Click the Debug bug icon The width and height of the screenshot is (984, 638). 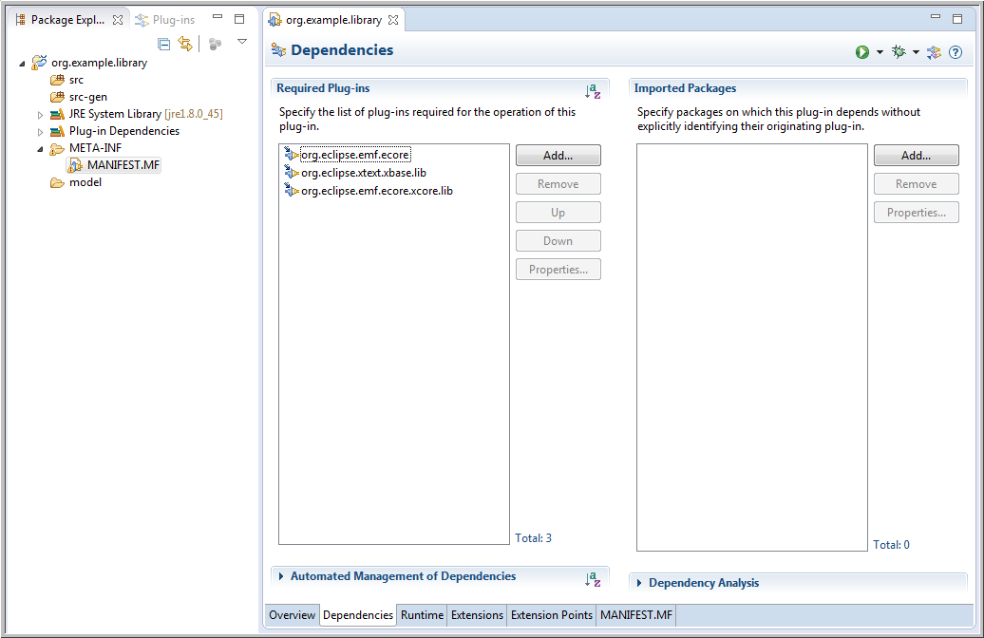(899, 52)
